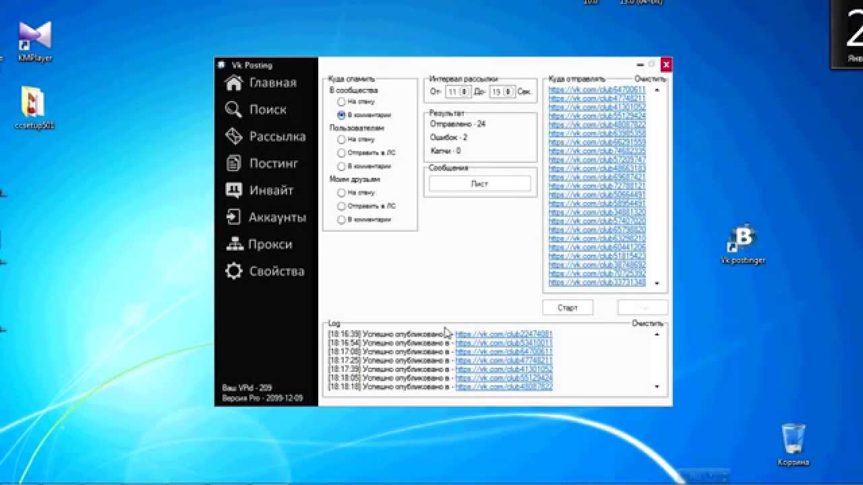Click the Инвайт people icon
863x485 pixels.
[x=234, y=191]
